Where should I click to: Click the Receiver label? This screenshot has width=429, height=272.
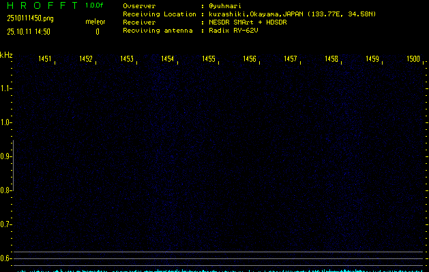139,22
